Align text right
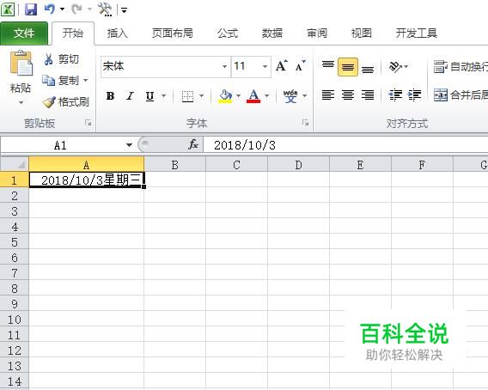 click(x=368, y=94)
